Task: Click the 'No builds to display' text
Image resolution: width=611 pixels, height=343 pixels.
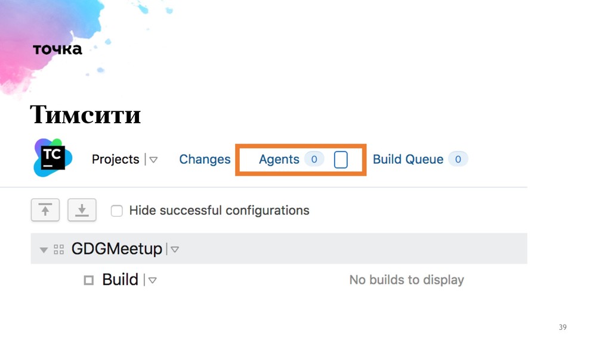Action: click(406, 280)
